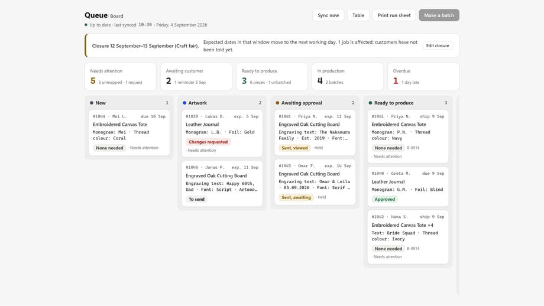Click the Sent, awaiting badge
Screen dimensions: 544x306
296,197
